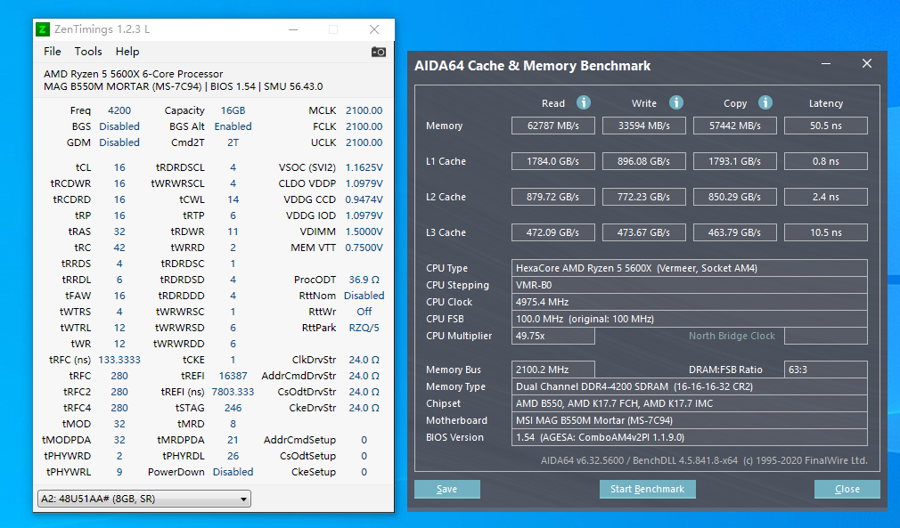Click the ZenTimings app logo icon
900x528 pixels.
point(43,29)
